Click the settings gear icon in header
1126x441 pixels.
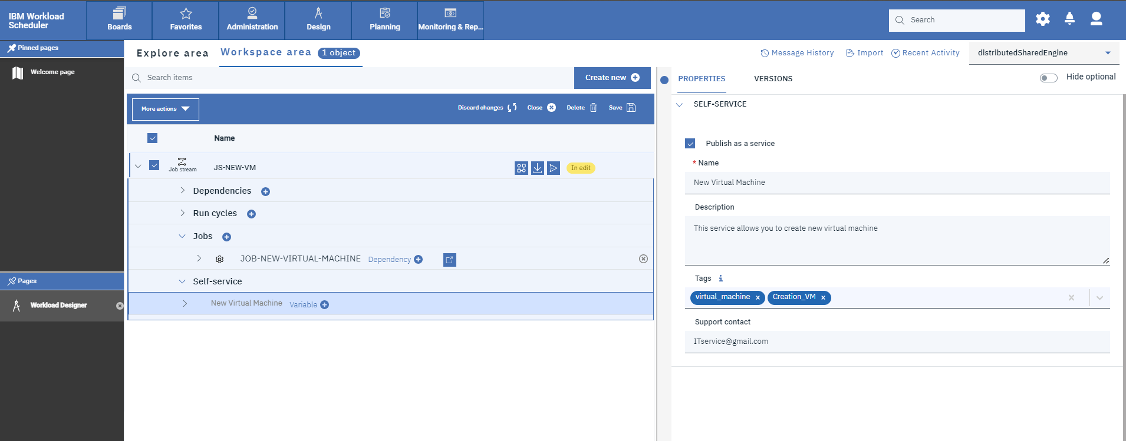[1043, 19]
